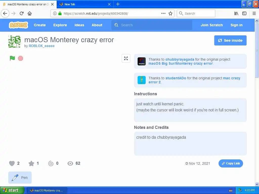Viewport: 259px width, 194px height.
Task: Click the Notes and Credits heading
Action: 151,127
